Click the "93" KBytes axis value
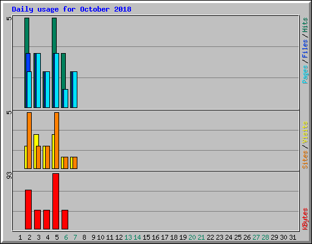Image resolution: width=312 pixels, height=244 pixels. (9, 175)
